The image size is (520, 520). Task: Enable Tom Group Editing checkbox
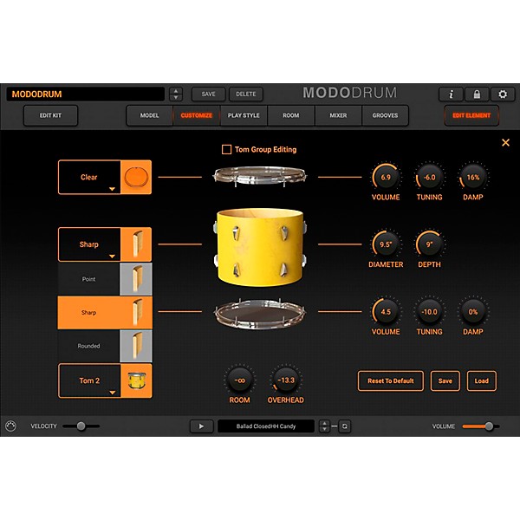point(226,149)
